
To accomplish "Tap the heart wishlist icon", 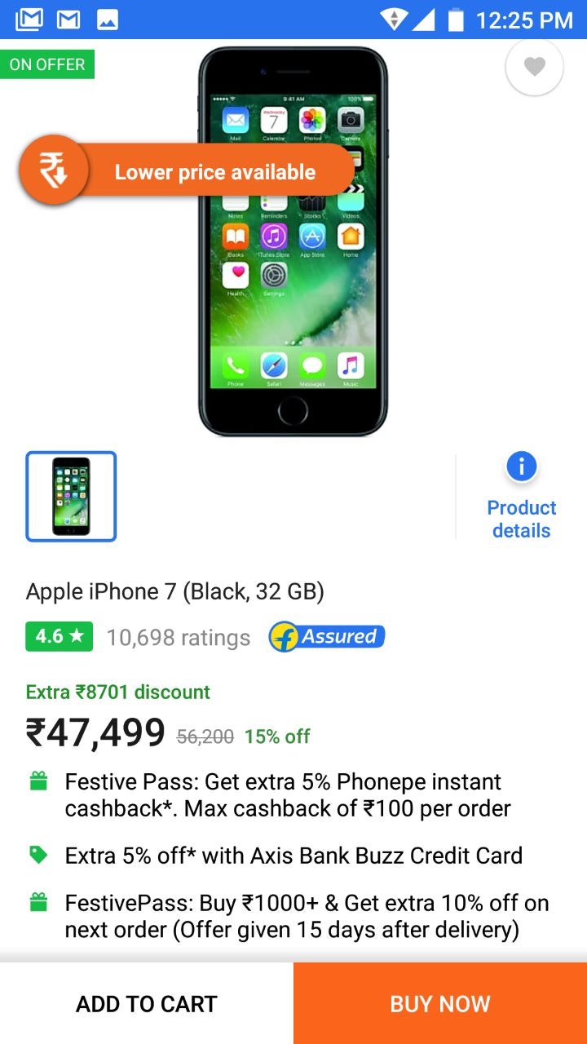I will 535,67.
